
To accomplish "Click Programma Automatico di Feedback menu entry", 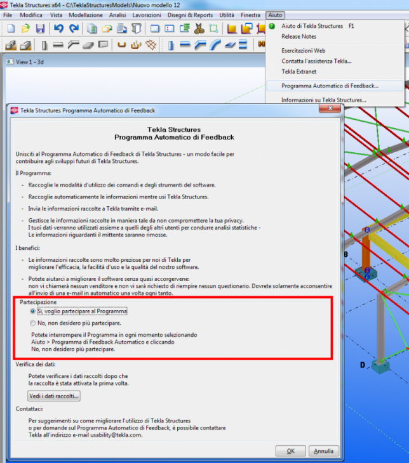I will pos(330,86).
